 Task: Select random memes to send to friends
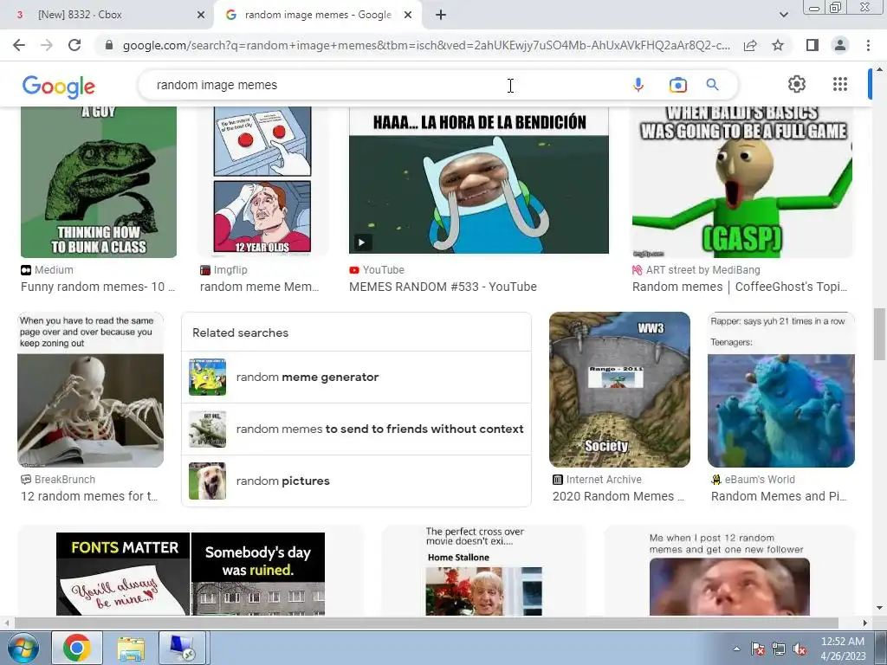coord(356,429)
